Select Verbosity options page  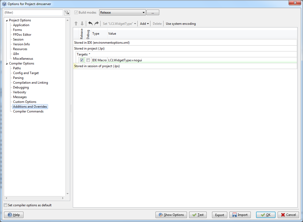coord(19,92)
